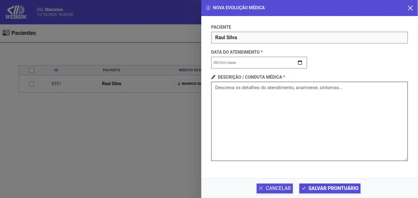Click the Data do Atendimento label
The height and width of the screenshot is (198, 418).
click(237, 52)
